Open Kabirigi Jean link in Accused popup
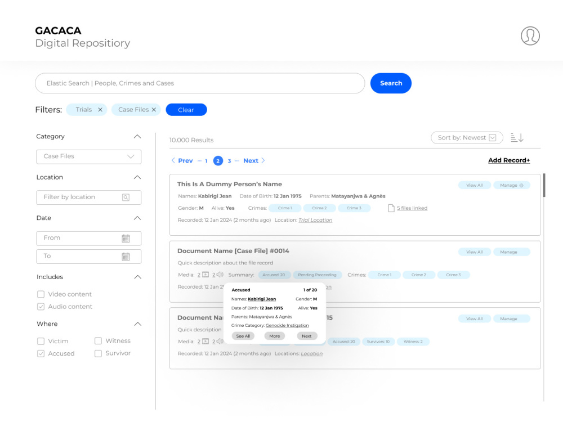 click(262, 299)
